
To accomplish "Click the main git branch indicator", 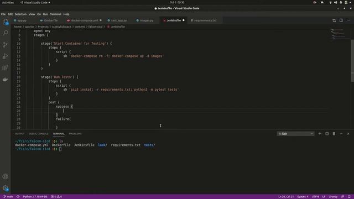I will pos(8,197).
